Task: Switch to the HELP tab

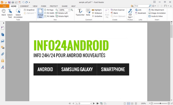Action: tap(73, 6)
